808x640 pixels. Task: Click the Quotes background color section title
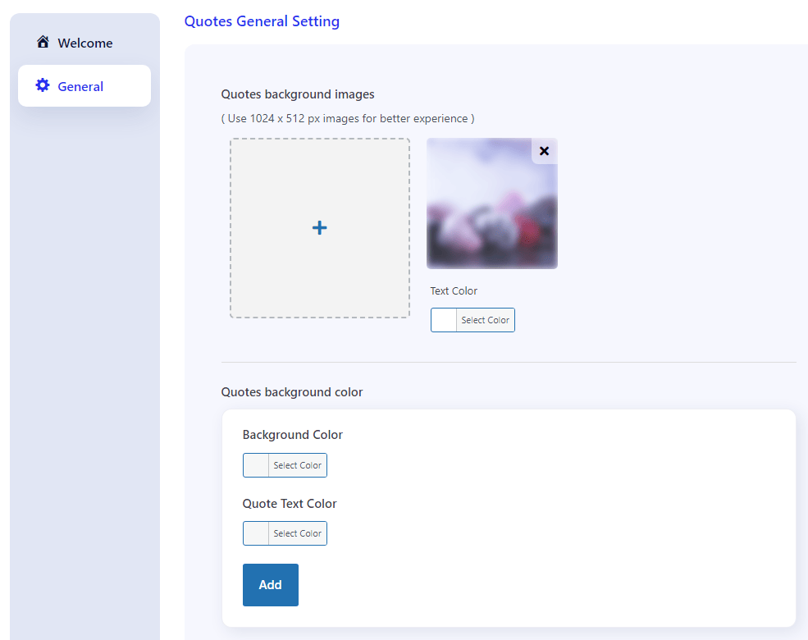click(x=291, y=392)
